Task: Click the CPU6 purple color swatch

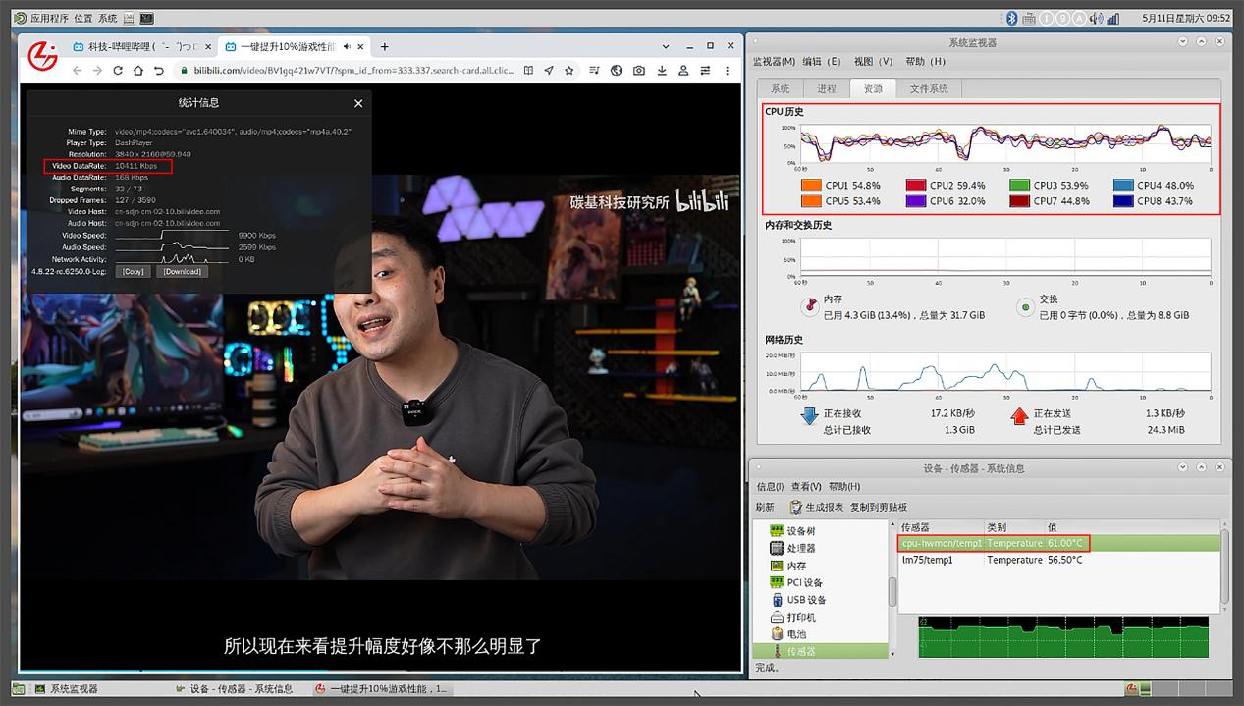Action: [916, 201]
